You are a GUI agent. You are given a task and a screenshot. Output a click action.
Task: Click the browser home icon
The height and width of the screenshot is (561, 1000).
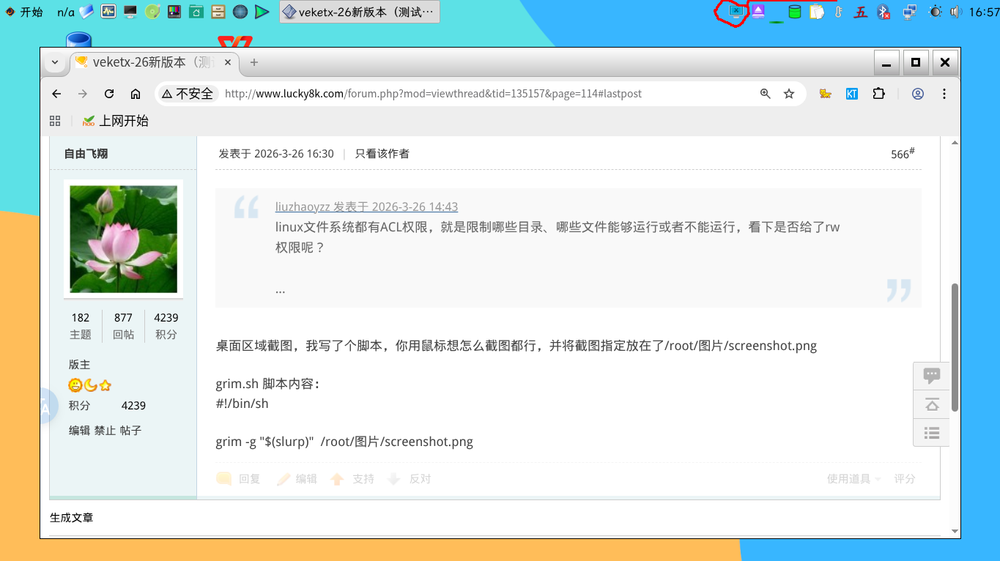click(x=135, y=93)
